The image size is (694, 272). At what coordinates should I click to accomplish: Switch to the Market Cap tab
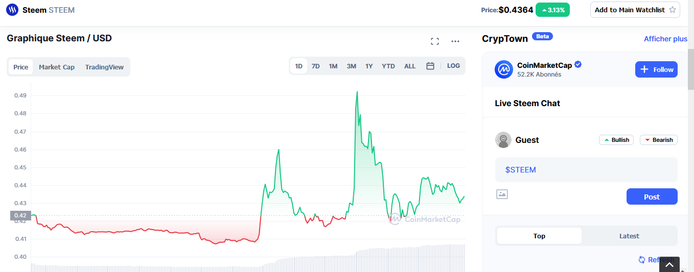57,67
